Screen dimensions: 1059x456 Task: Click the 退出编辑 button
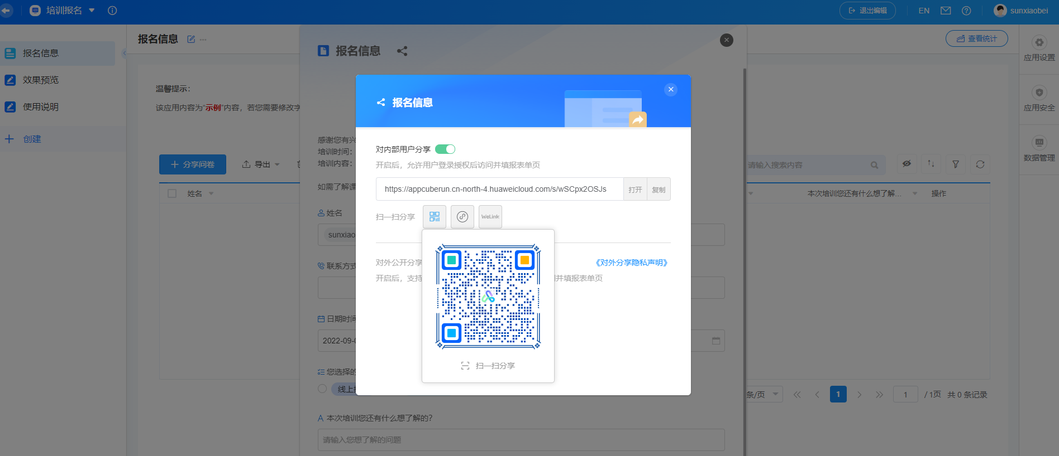(x=867, y=11)
